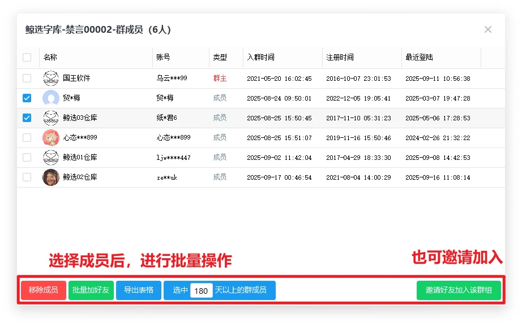522x326 pixels.
Task: Check the box for 国王软件
Action: [x=27, y=79]
